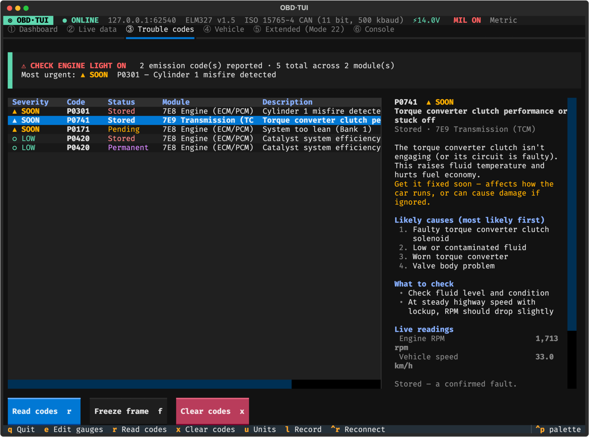The height and width of the screenshot is (437, 589).
Task: Click the Severity column header
Action: pyautogui.click(x=30, y=102)
